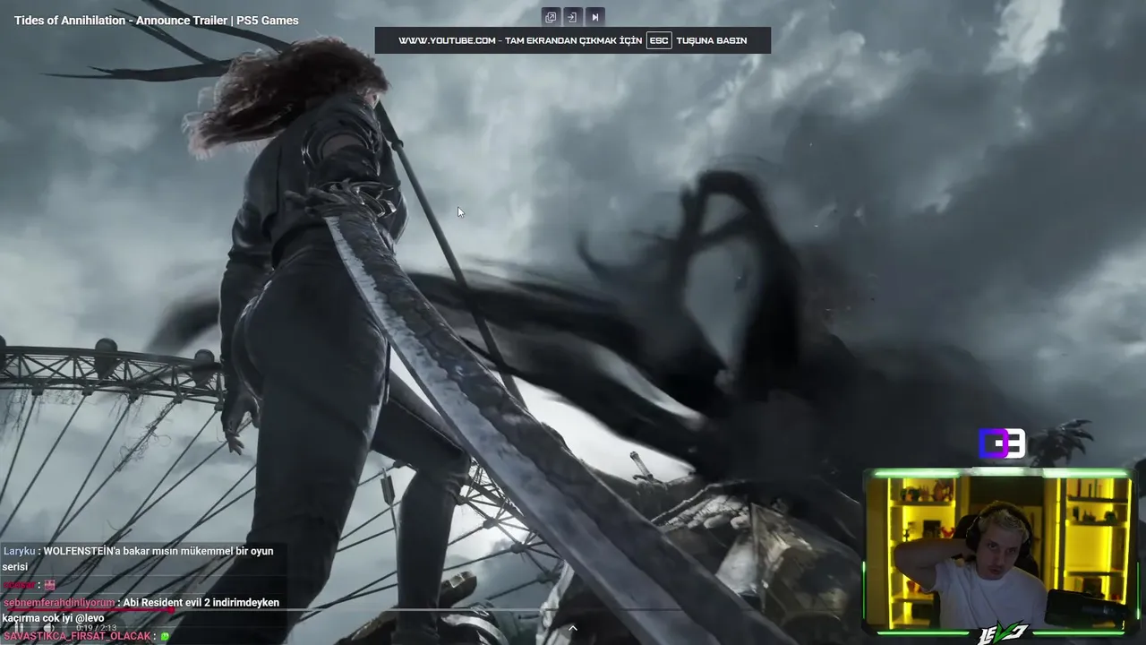Click the green emote after SAVASTIKCA_FIRSAT_OLACAK
Screen dimensions: 1146x645
click(165, 636)
